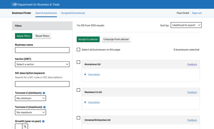Click the Growth year on year info icon

coord(43,121)
